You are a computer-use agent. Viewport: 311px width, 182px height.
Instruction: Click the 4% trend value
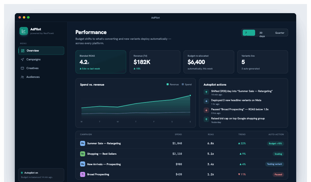point(243,164)
